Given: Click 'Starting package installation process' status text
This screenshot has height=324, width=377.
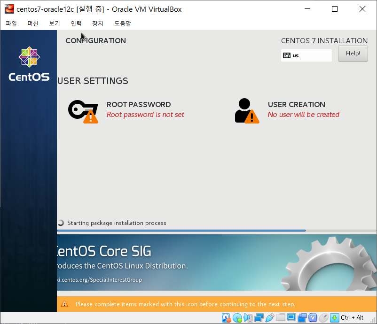Looking at the screenshot, I should 117,223.
